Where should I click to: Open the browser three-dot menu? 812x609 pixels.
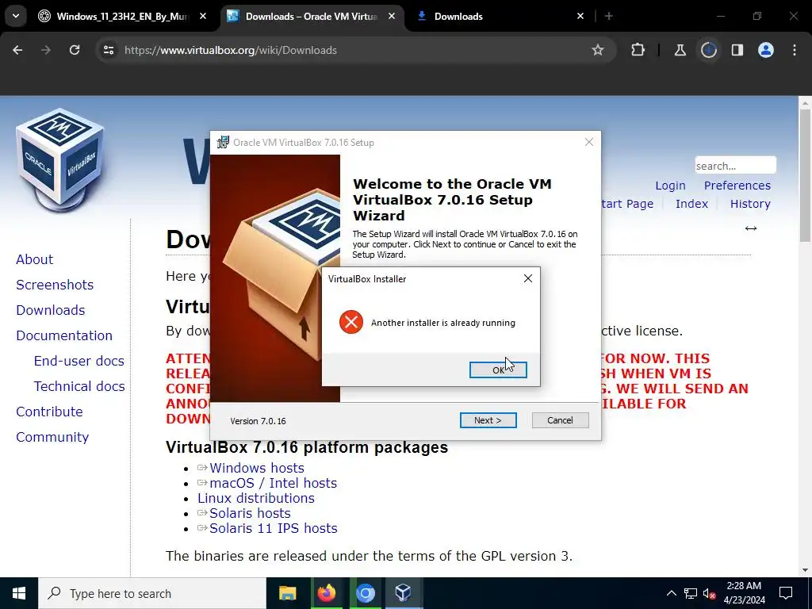tap(795, 50)
